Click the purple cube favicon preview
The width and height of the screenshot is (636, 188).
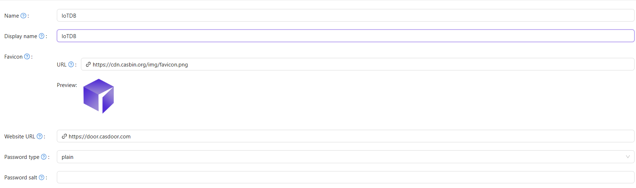point(99,96)
